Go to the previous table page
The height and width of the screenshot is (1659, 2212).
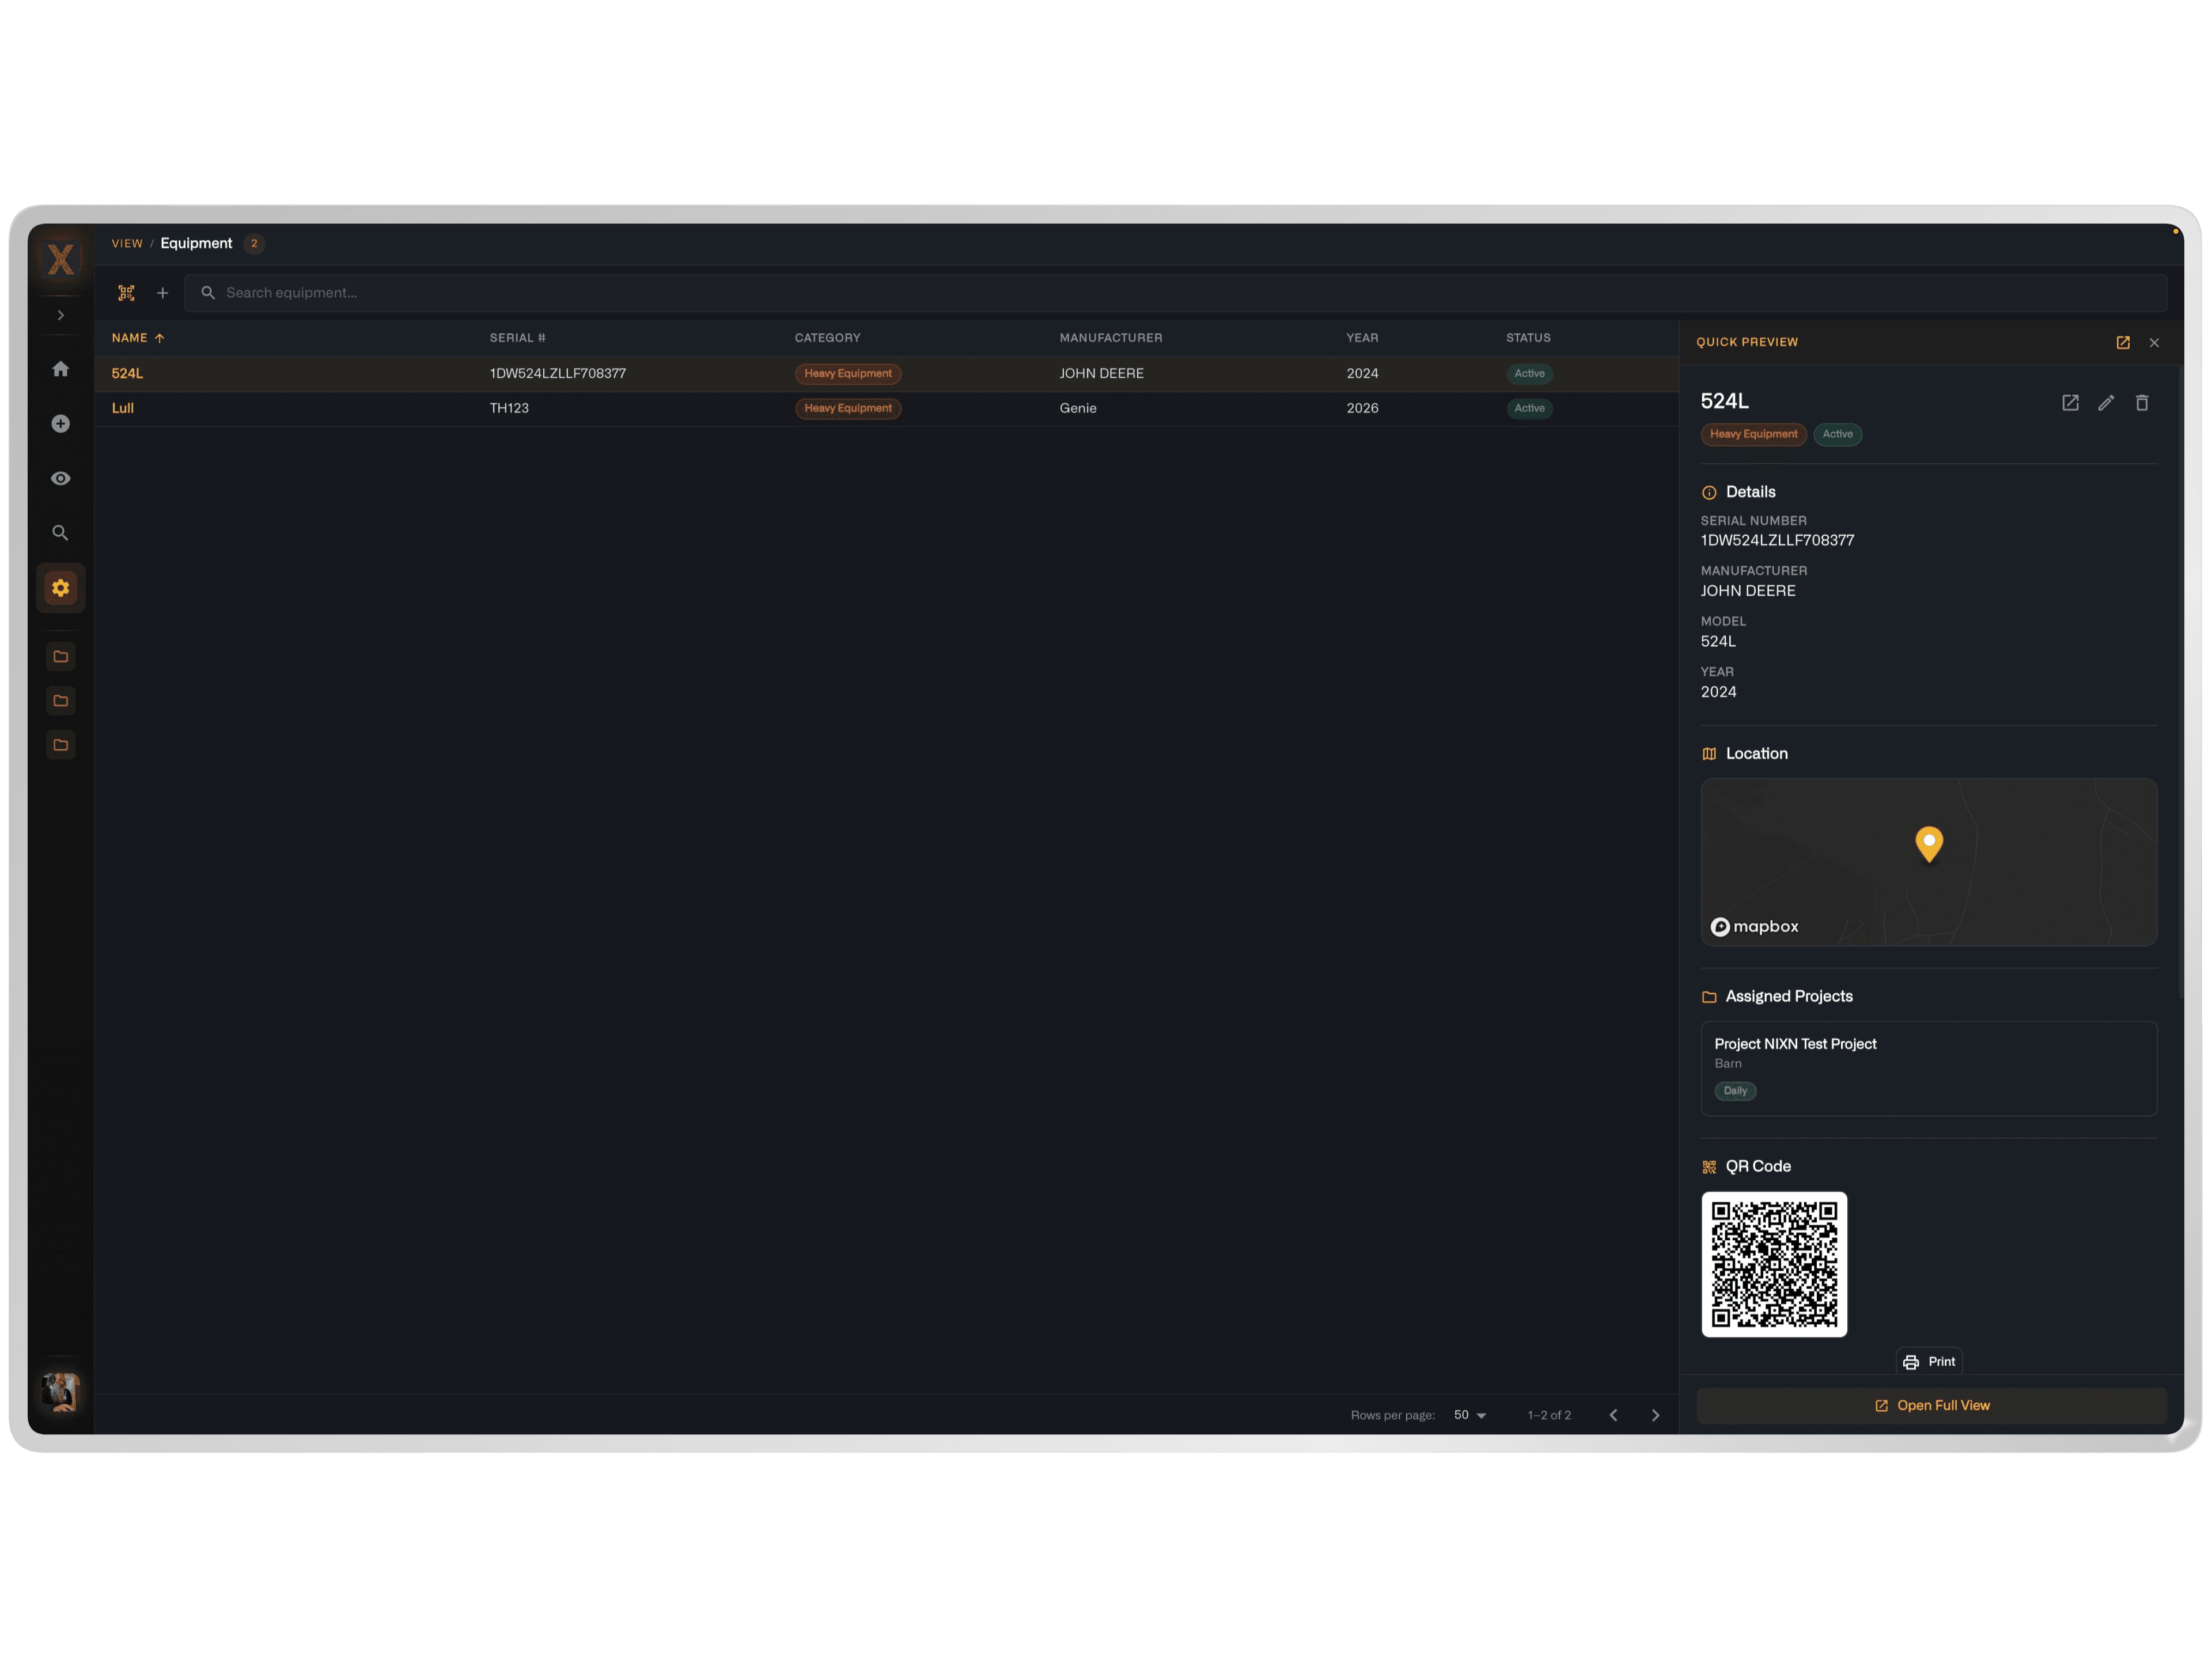[x=1613, y=1415]
